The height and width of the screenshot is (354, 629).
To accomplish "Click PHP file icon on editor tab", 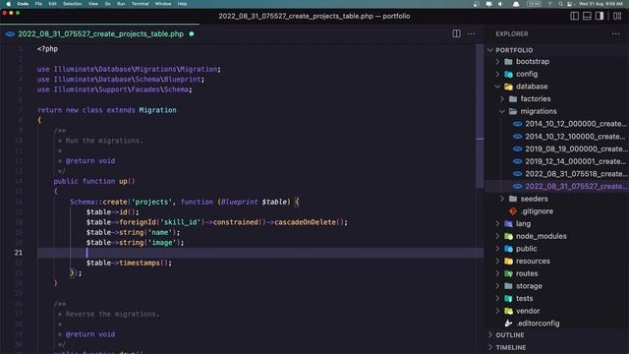I will click(x=11, y=34).
